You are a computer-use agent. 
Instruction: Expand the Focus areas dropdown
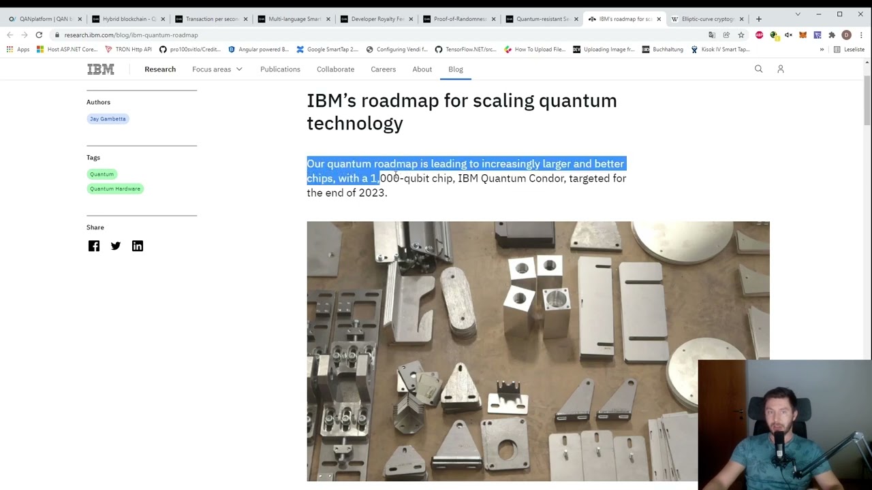(217, 69)
